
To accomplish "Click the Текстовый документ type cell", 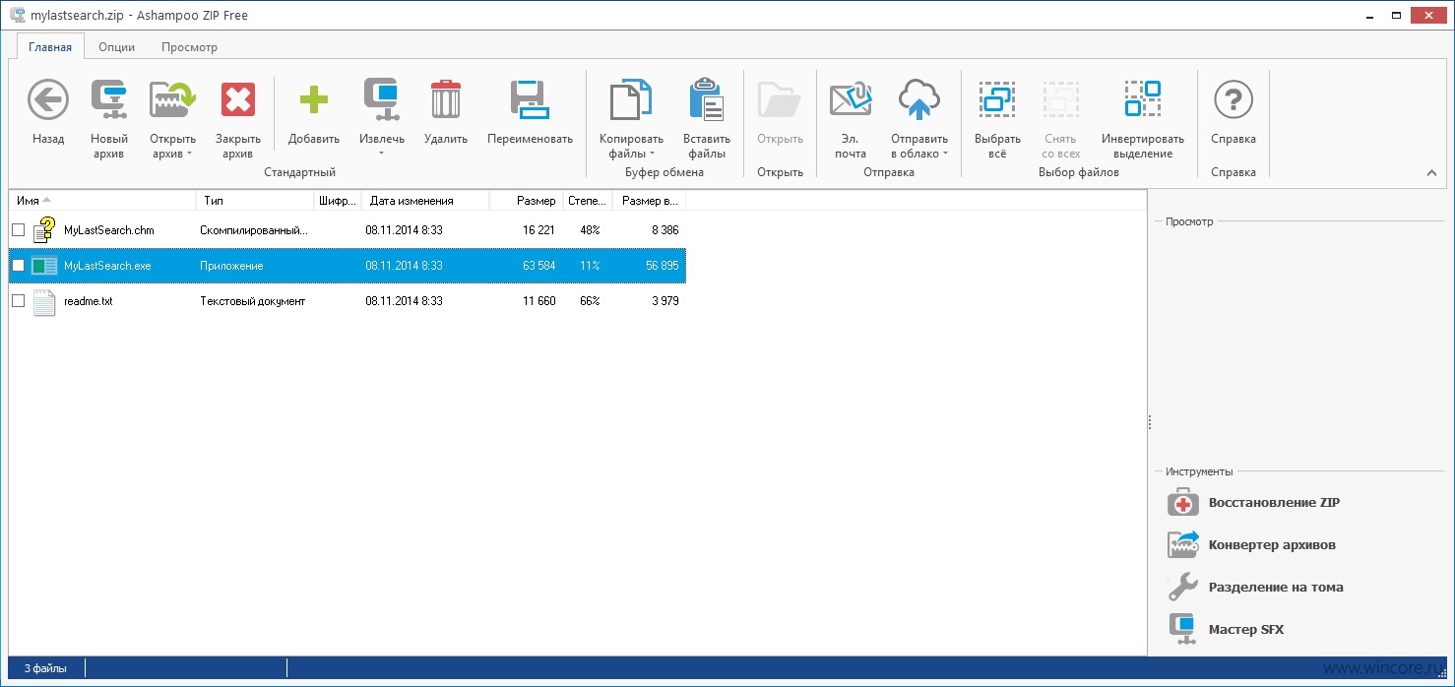I will click(253, 301).
